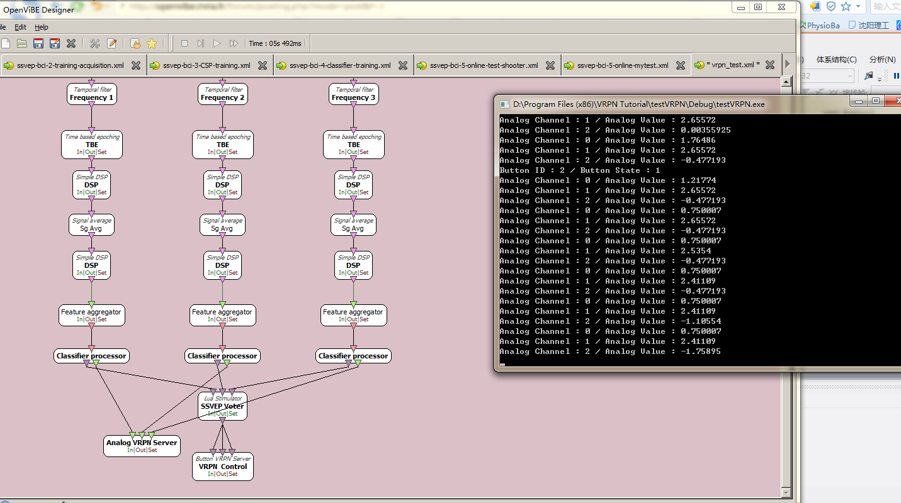Screen dimensions: 901x503
Task: Click console line with Analog Value 0.00355925
Action: 615,130
